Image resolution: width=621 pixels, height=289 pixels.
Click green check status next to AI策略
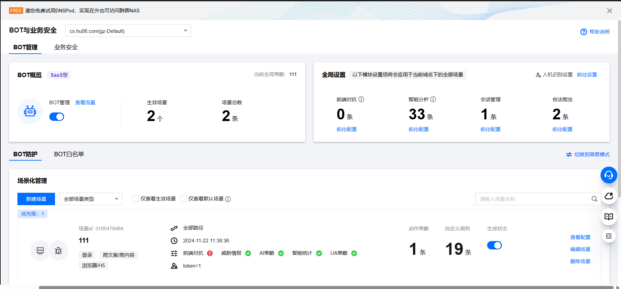[281, 253]
